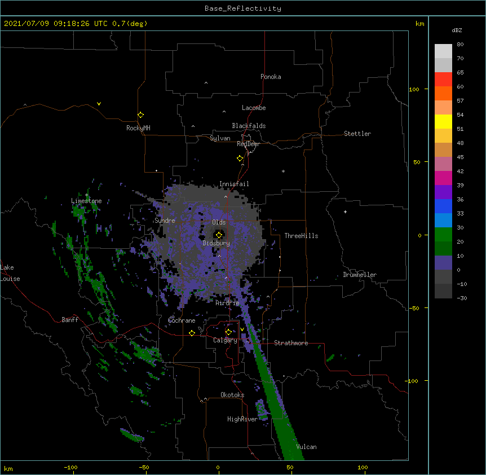
Task: Select the Didsbury town label
Action: 217,243
